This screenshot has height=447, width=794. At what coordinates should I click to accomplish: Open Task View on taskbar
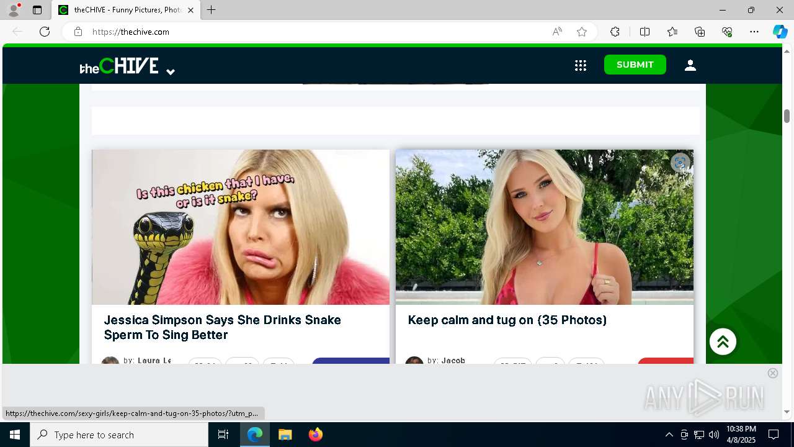pos(223,435)
